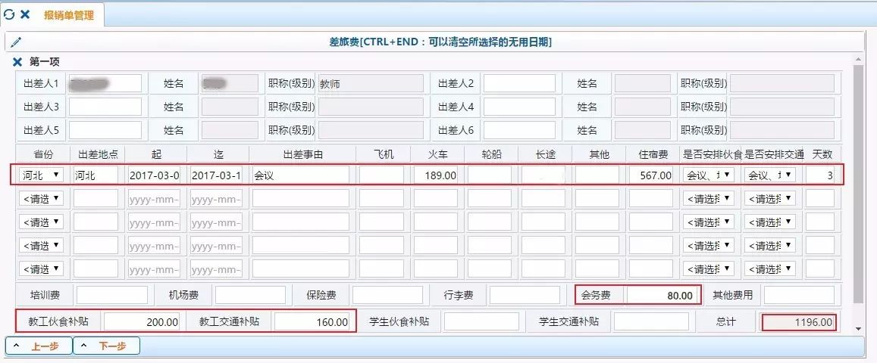Open 是否安排伙食 dropdown in third row
877x363 pixels.
[709, 222]
